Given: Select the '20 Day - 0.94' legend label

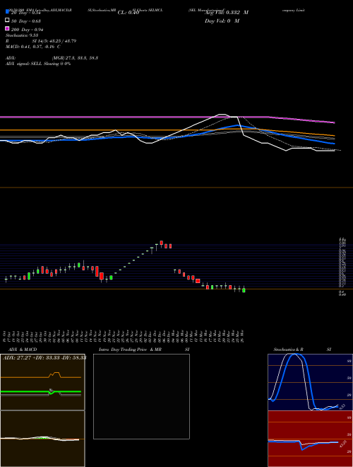Looking at the screenshot, I should point(25,13).
